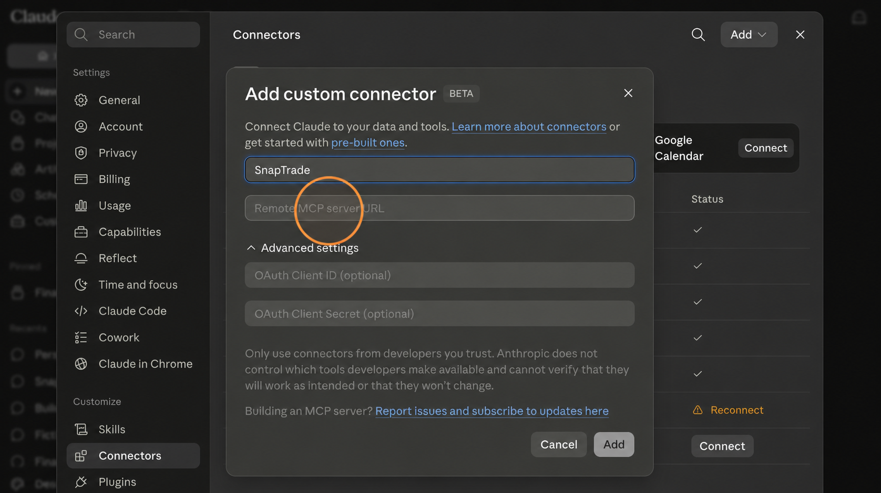Click the Billing card icon

(81, 179)
